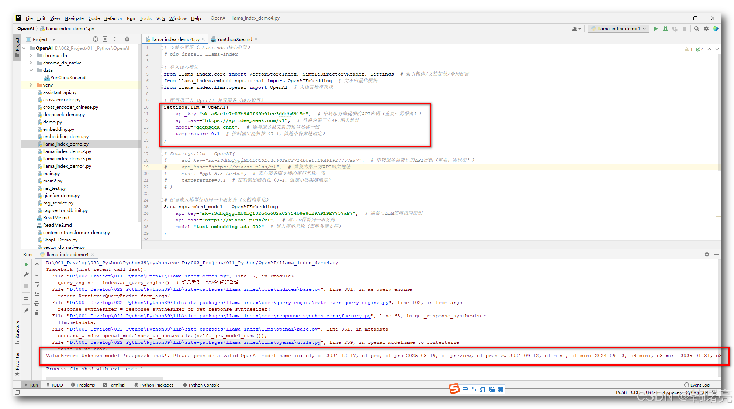Open the Terminal tool window button
The height and width of the screenshot is (409, 734).
(114, 385)
